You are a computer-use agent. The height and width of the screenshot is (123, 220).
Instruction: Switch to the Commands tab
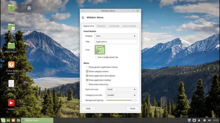114,26
